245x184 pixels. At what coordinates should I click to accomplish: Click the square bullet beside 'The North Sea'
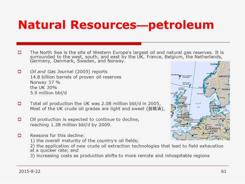click(20, 52)
